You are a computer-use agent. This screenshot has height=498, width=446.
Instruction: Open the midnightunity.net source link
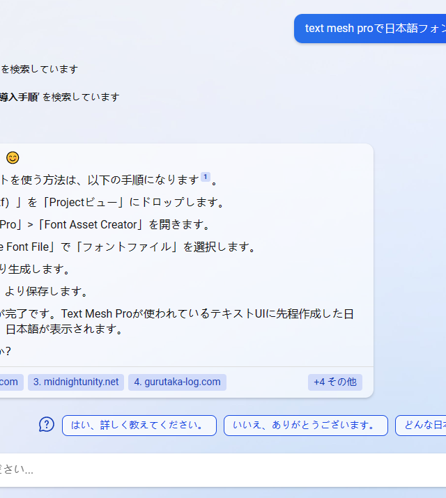pos(76,382)
